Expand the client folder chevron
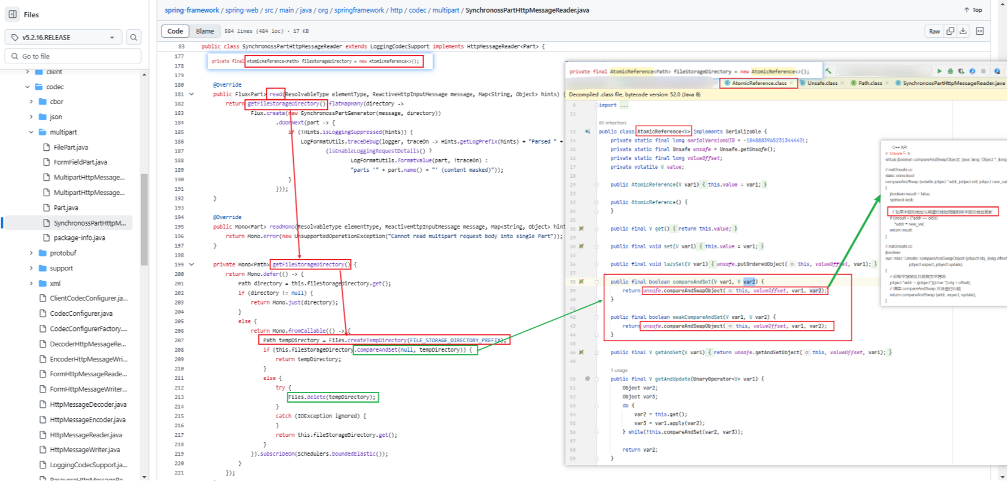Image resolution: width=1008 pixels, height=481 pixels. (28, 72)
